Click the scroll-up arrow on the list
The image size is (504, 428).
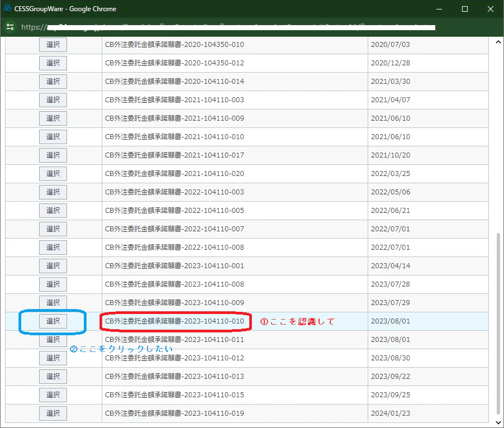pos(498,41)
